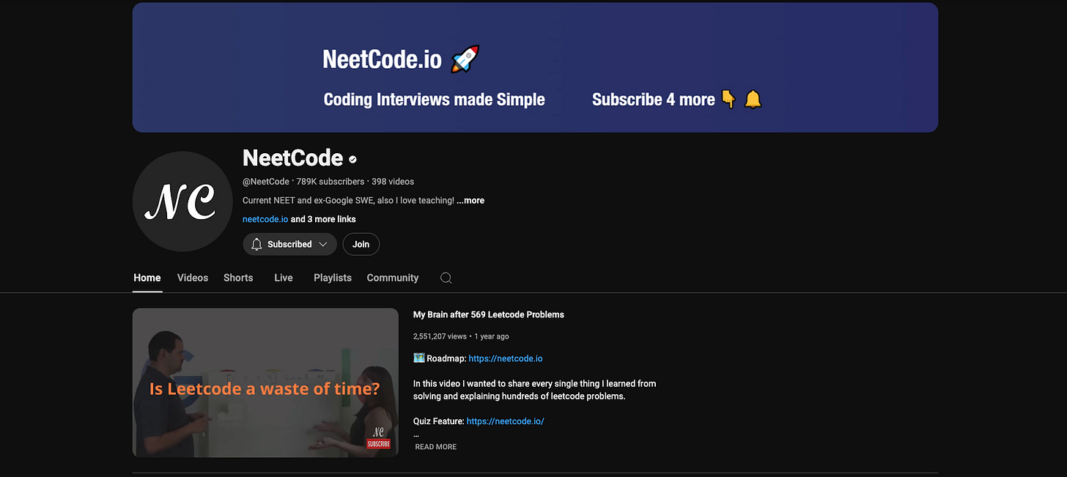Click the map emoji next to Roadmap
The width and height of the screenshot is (1067, 477).
tap(419, 358)
